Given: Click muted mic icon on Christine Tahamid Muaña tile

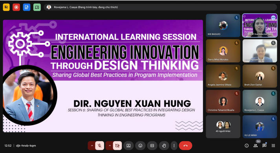Looking at the screenshot, I should [x=237, y=93].
